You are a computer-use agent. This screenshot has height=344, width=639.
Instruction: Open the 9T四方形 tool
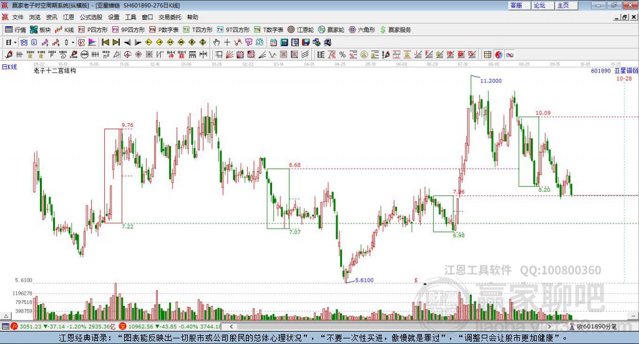coord(233,30)
